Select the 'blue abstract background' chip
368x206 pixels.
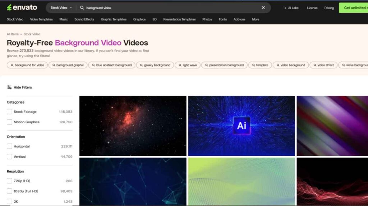point(112,65)
